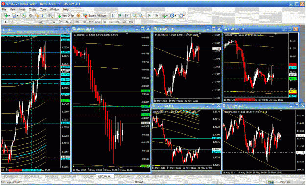The image size is (306, 185).
Task: Switch to the USDCAD,H1 bottom tab
Action: tap(142, 176)
